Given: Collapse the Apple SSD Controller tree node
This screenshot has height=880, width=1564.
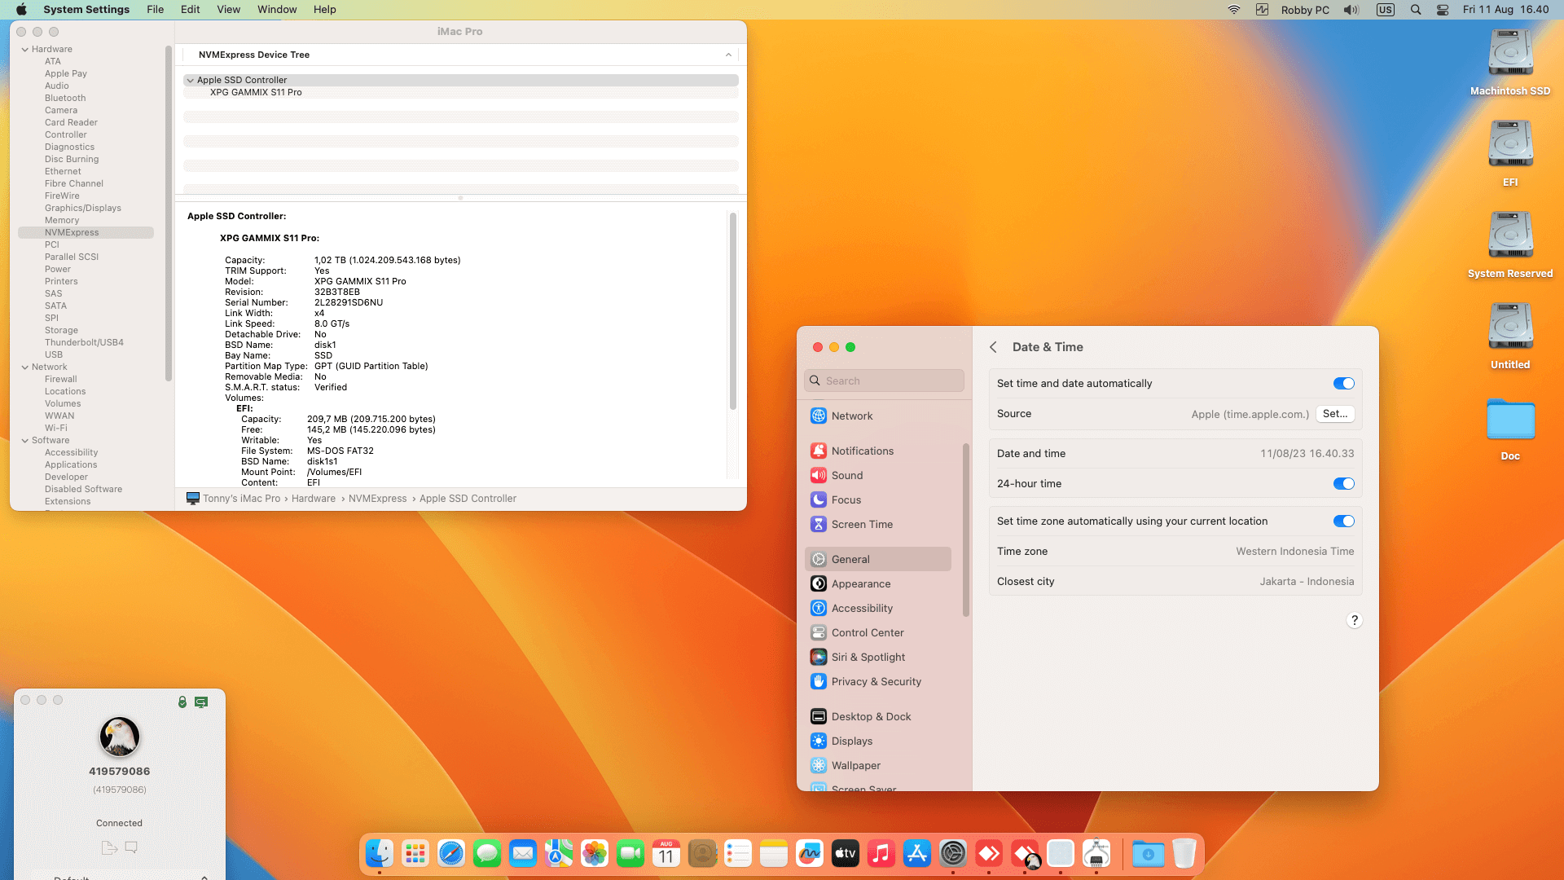Looking at the screenshot, I should click(190, 81).
